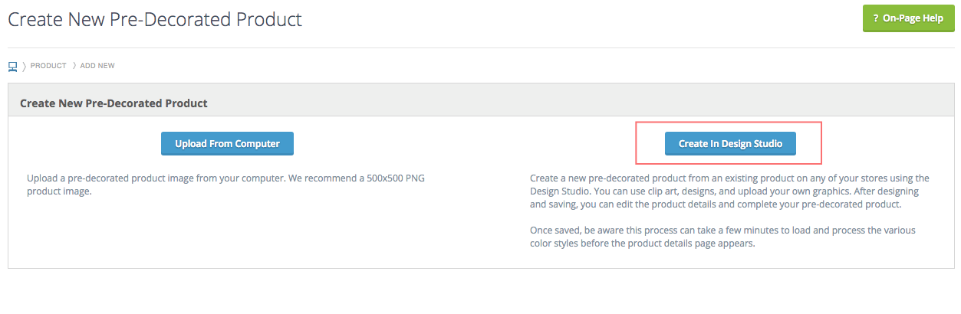Image resolution: width=961 pixels, height=314 pixels.
Task: Click the bold gray panel header title
Action: point(114,103)
